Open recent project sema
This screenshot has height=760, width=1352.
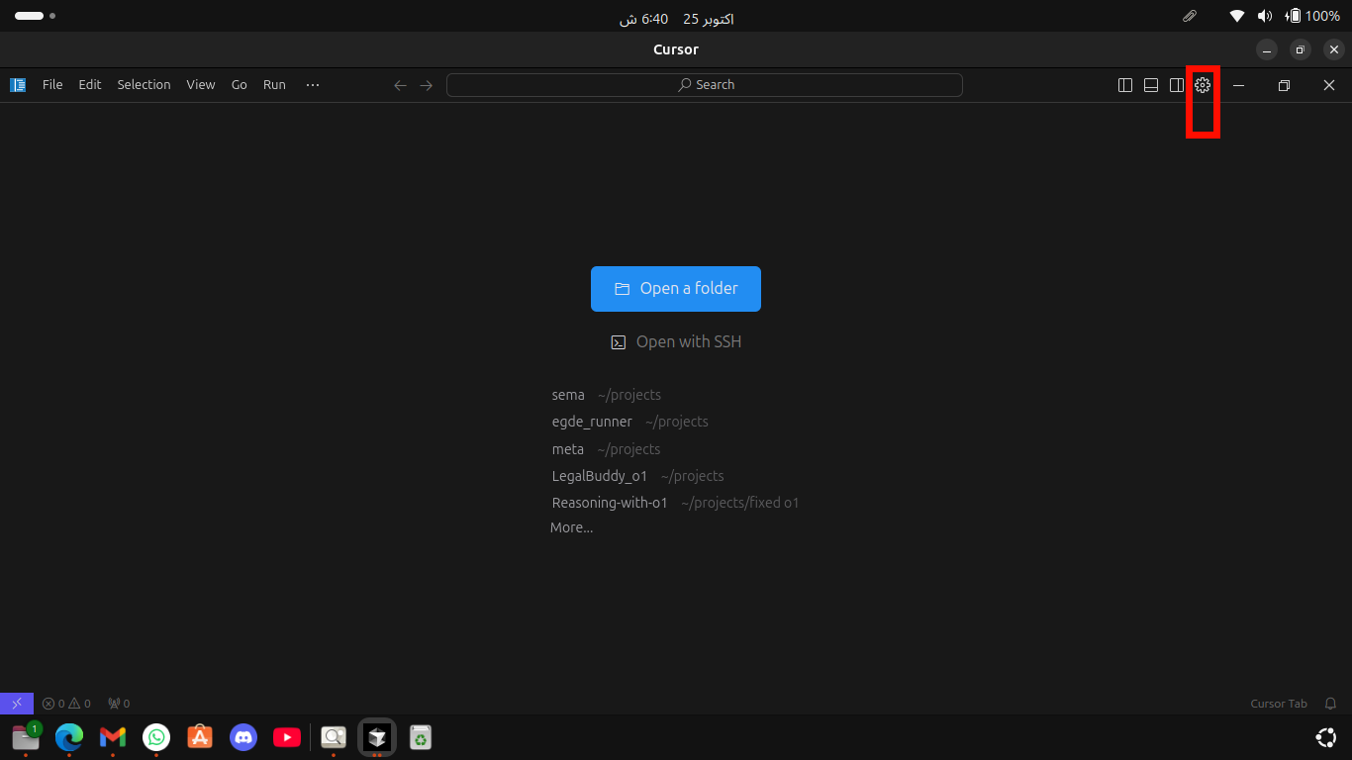click(x=568, y=395)
